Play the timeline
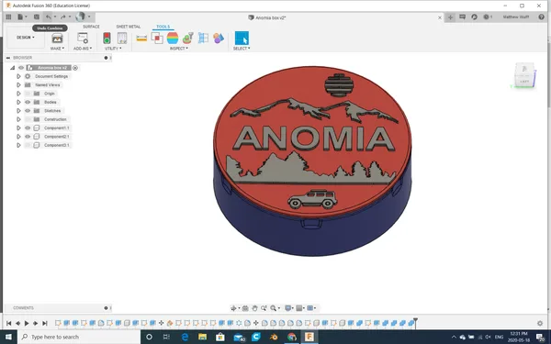This screenshot has height=344, width=551. 27,323
